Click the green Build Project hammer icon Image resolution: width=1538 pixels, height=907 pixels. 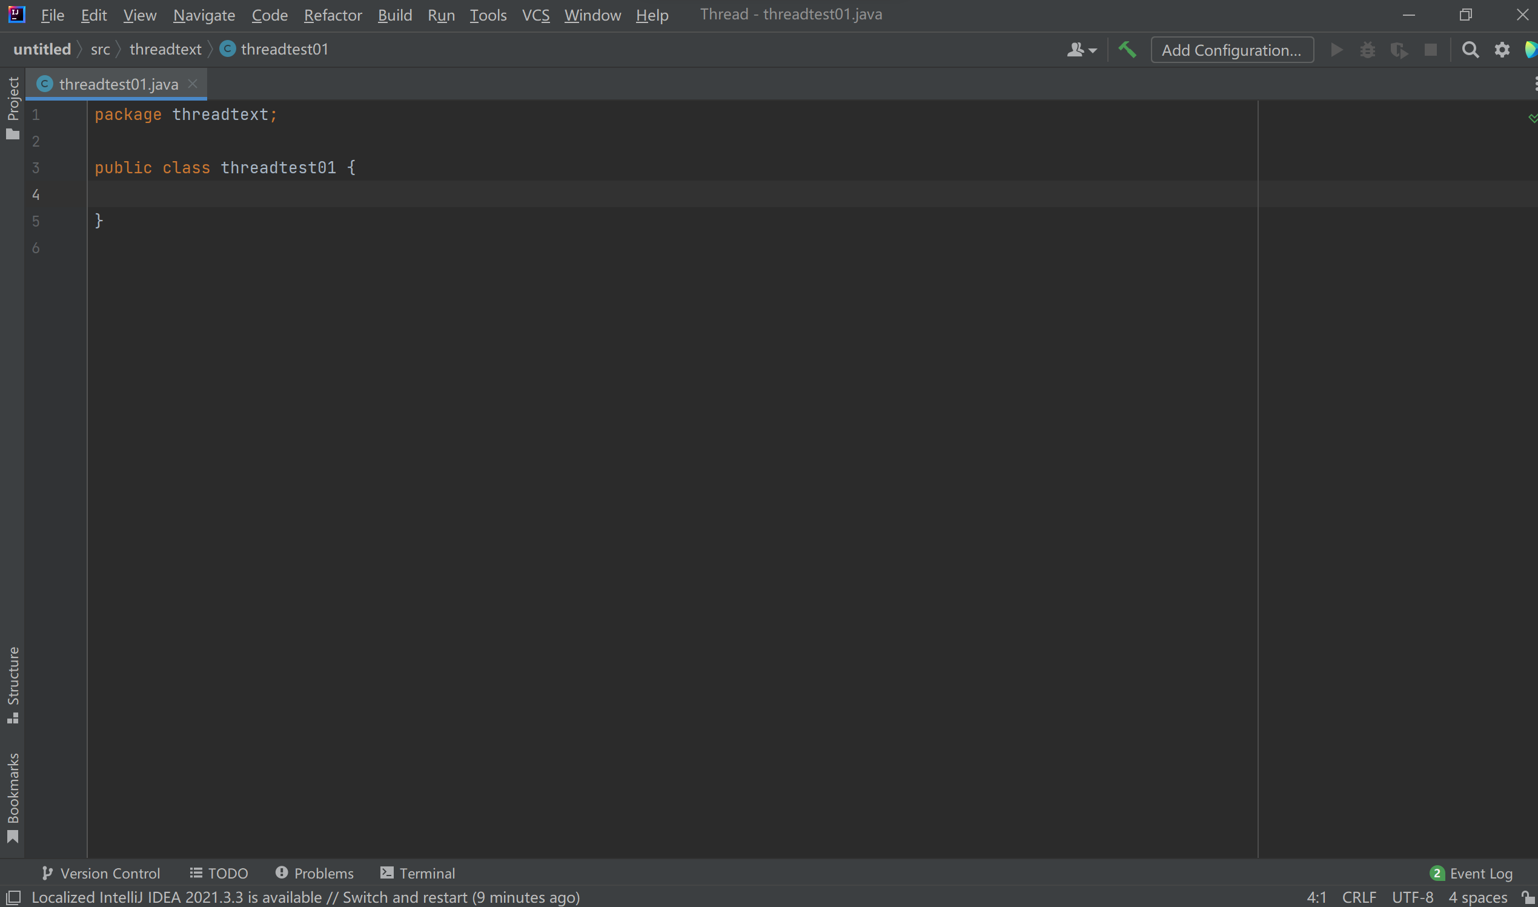[1127, 50]
